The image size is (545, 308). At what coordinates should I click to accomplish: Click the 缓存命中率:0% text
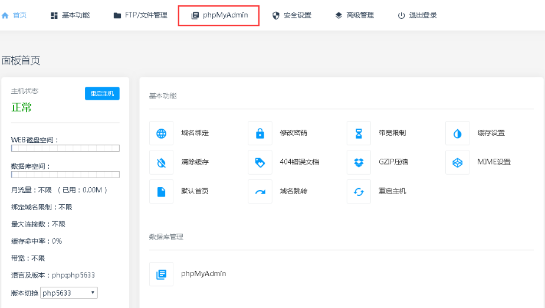point(37,241)
